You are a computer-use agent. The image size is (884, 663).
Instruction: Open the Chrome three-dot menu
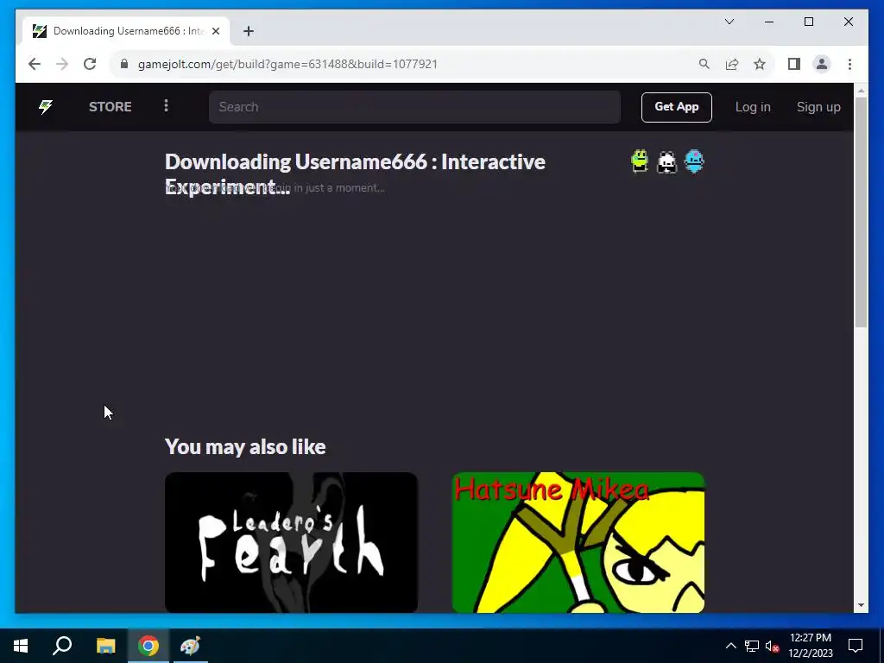849,64
